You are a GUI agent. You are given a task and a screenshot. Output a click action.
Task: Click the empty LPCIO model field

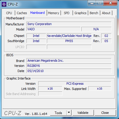tap(69, 47)
